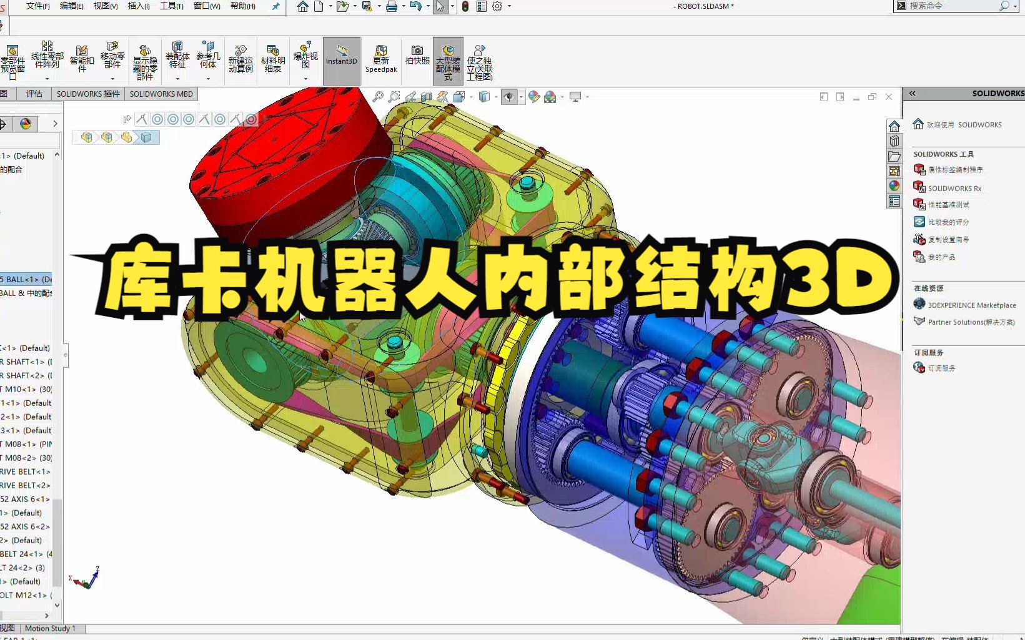The height and width of the screenshot is (640, 1025).
Task: Click the Undo arrow icon
Action: coord(416,6)
